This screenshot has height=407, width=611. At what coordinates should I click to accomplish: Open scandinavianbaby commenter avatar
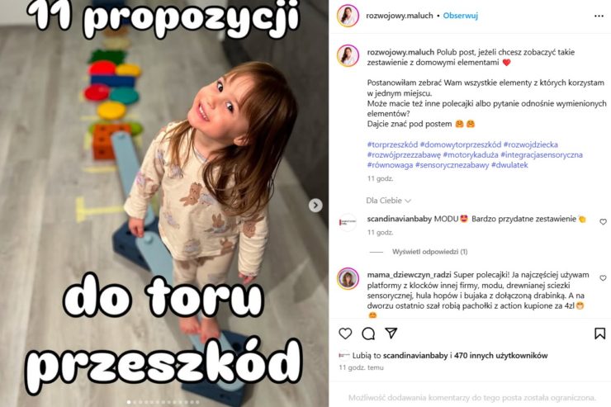coord(348,222)
